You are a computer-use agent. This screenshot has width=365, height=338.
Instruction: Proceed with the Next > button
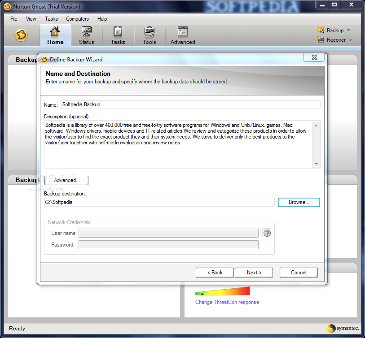254,273
